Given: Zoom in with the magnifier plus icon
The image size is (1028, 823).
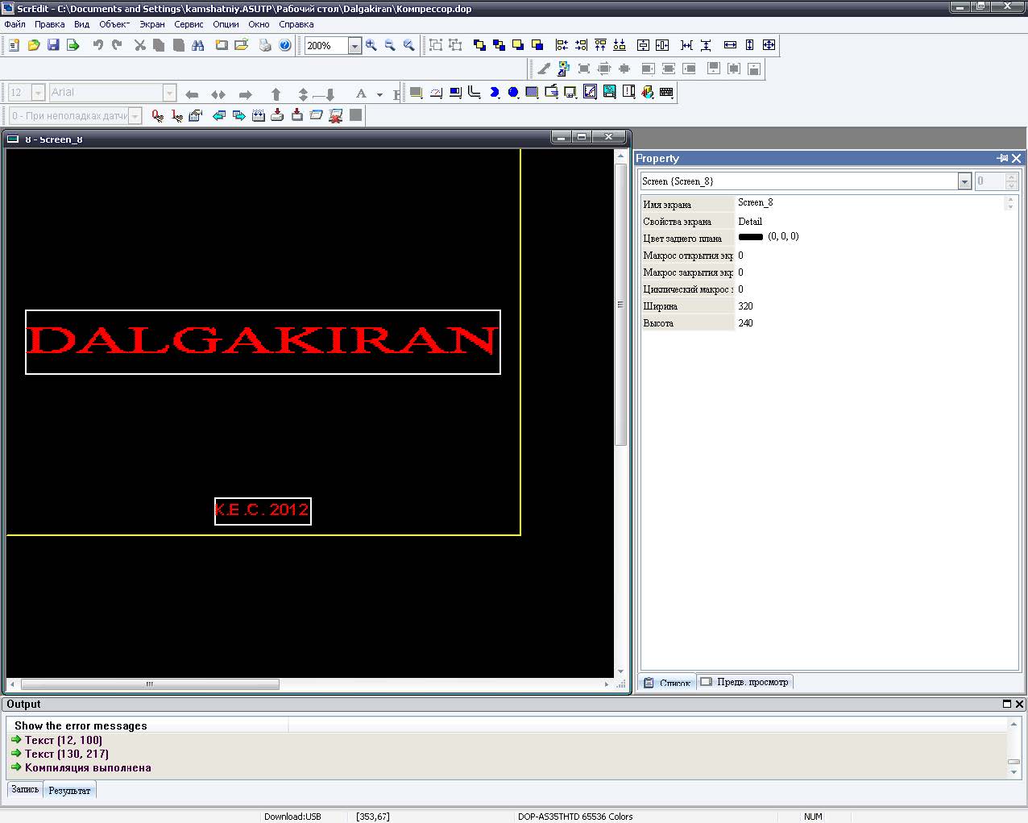Looking at the screenshot, I should pos(371,45).
